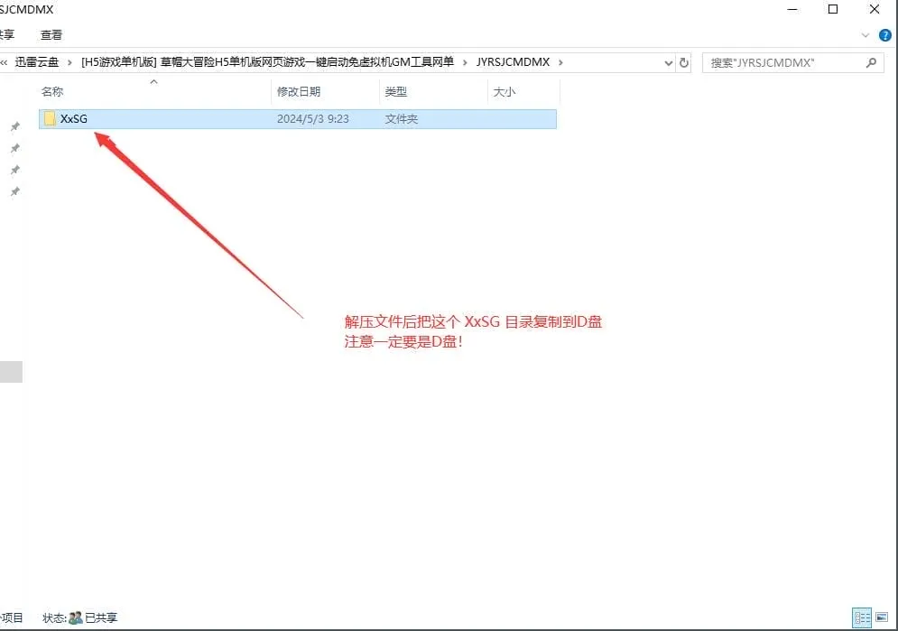Navigate to 迅雷云盘 in the breadcrumb
The image size is (898, 631).
37,62
